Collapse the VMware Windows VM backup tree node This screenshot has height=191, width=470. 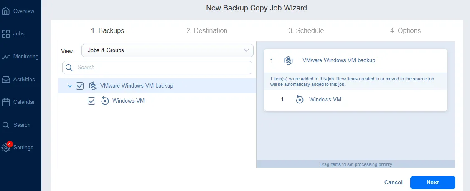[69, 86]
